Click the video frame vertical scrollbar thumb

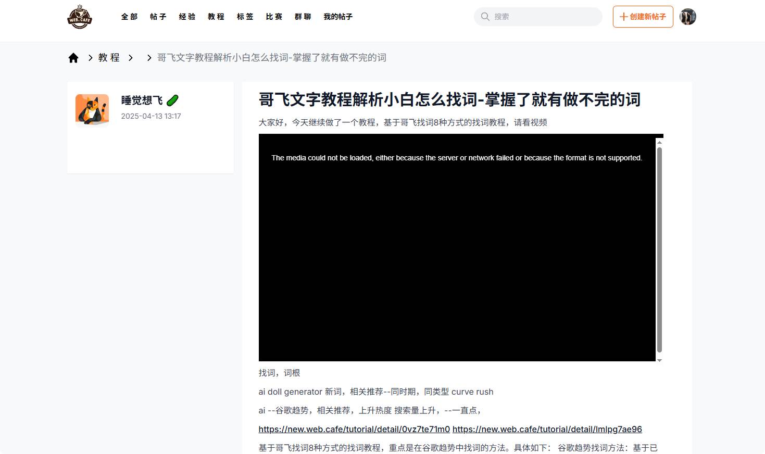click(659, 250)
